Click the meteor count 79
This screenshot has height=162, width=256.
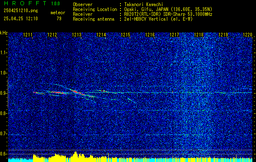tap(59, 19)
